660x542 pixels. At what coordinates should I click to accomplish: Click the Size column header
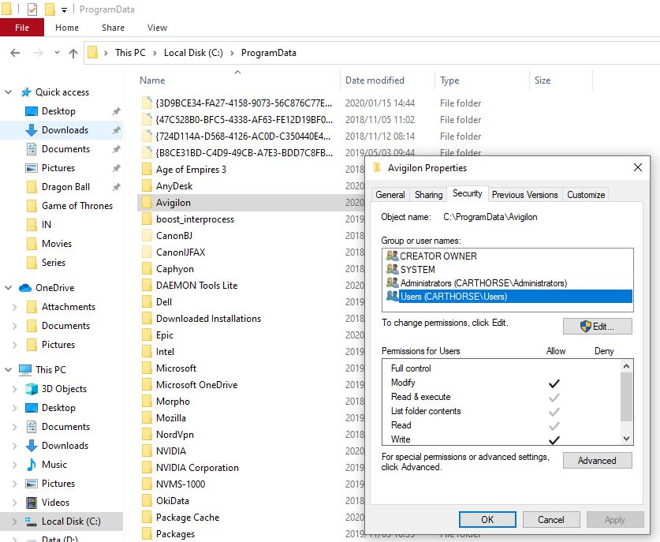click(x=561, y=80)
